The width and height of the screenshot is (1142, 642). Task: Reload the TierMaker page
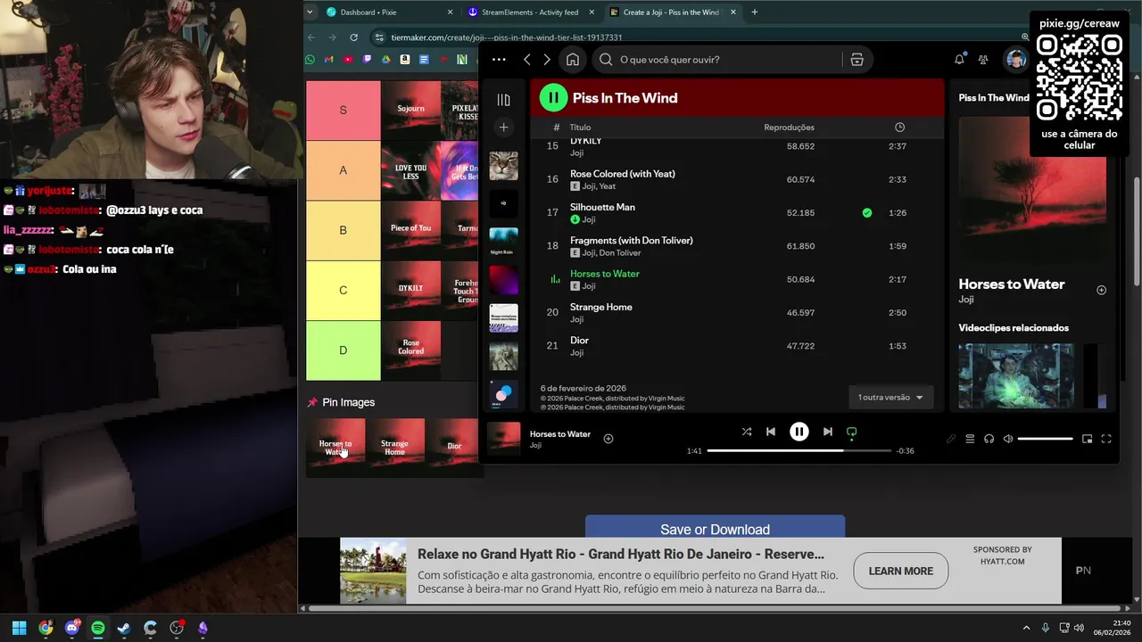tap(353, 37)
